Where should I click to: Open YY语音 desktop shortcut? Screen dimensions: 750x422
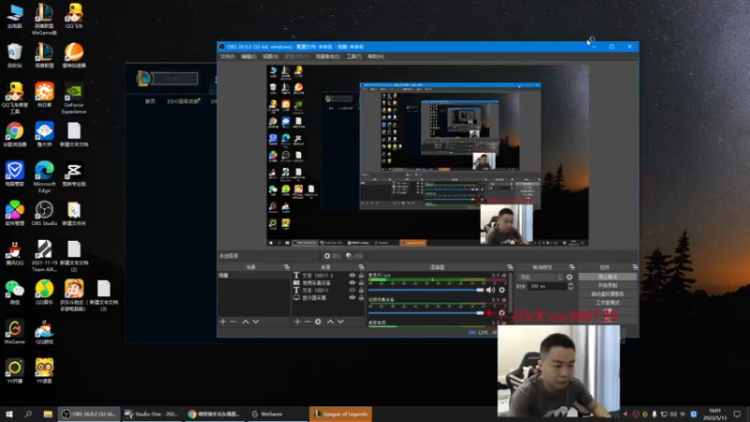click(44, 371)
